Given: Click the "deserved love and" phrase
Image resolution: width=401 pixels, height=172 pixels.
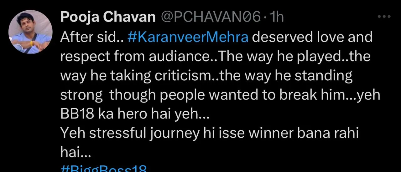Looking at the screenshot, I should 312,37.
